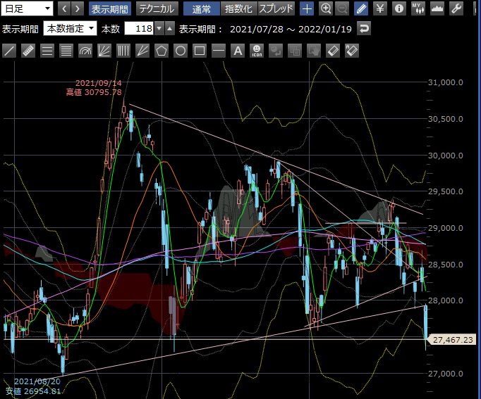Toggle the pencil drawing mode
The image size is (481, 399).
[x=361, y=9]
